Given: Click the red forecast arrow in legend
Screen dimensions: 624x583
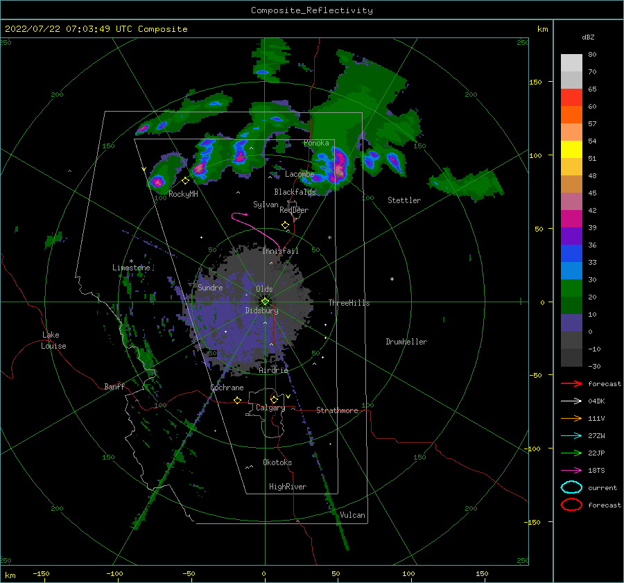Looking at the screenshot, I should tap(571, 383).
